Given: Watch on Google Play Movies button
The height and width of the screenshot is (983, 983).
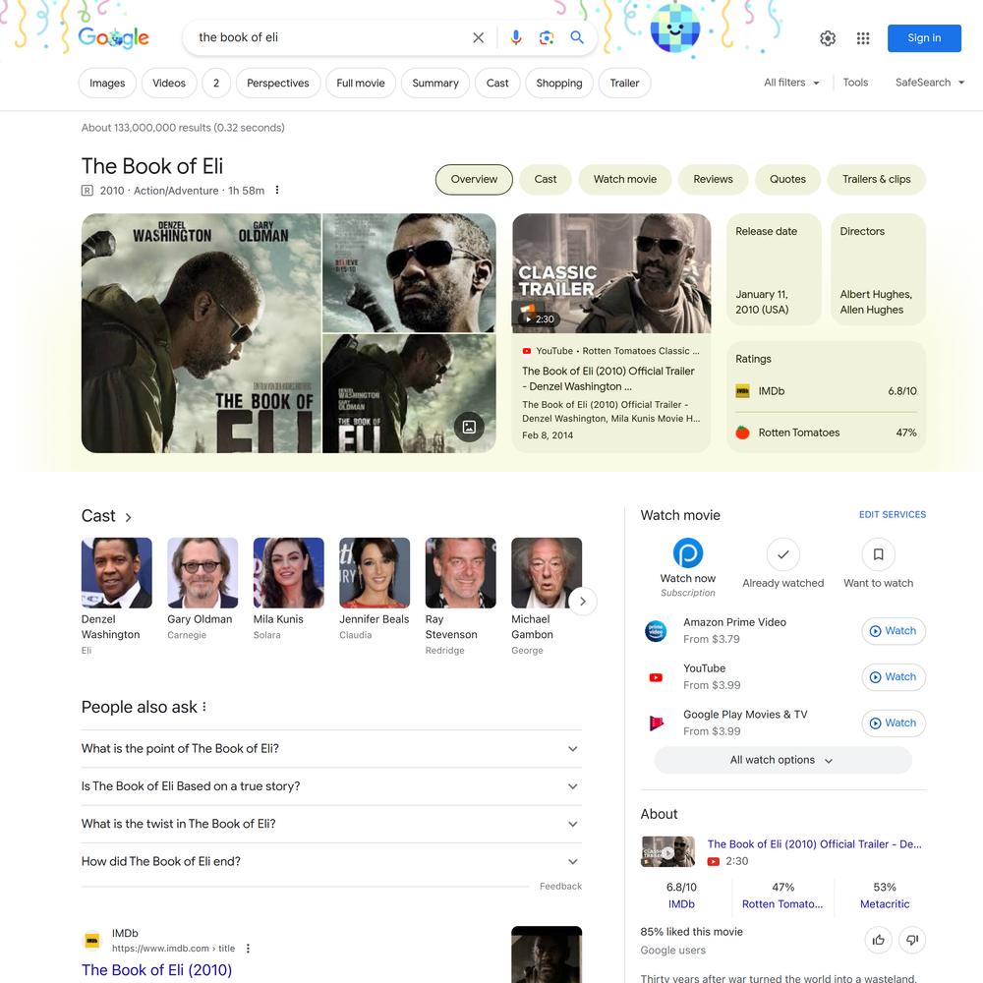Looking at the screenshot, I should [x=894, y=723].
